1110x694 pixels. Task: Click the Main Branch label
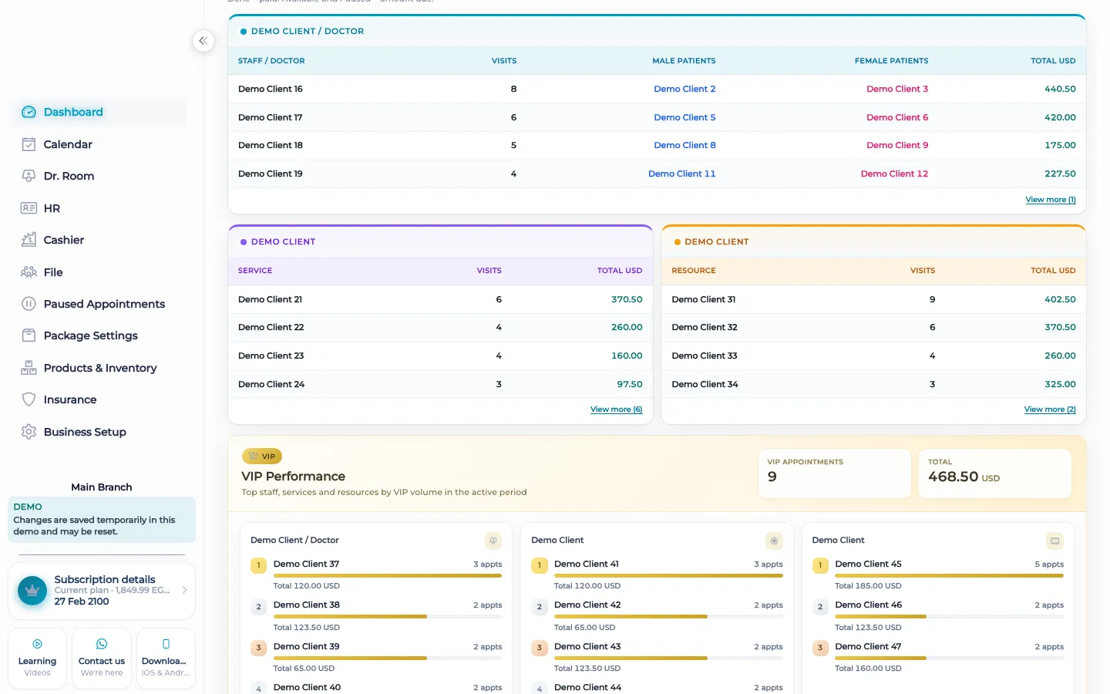point(102,487)
